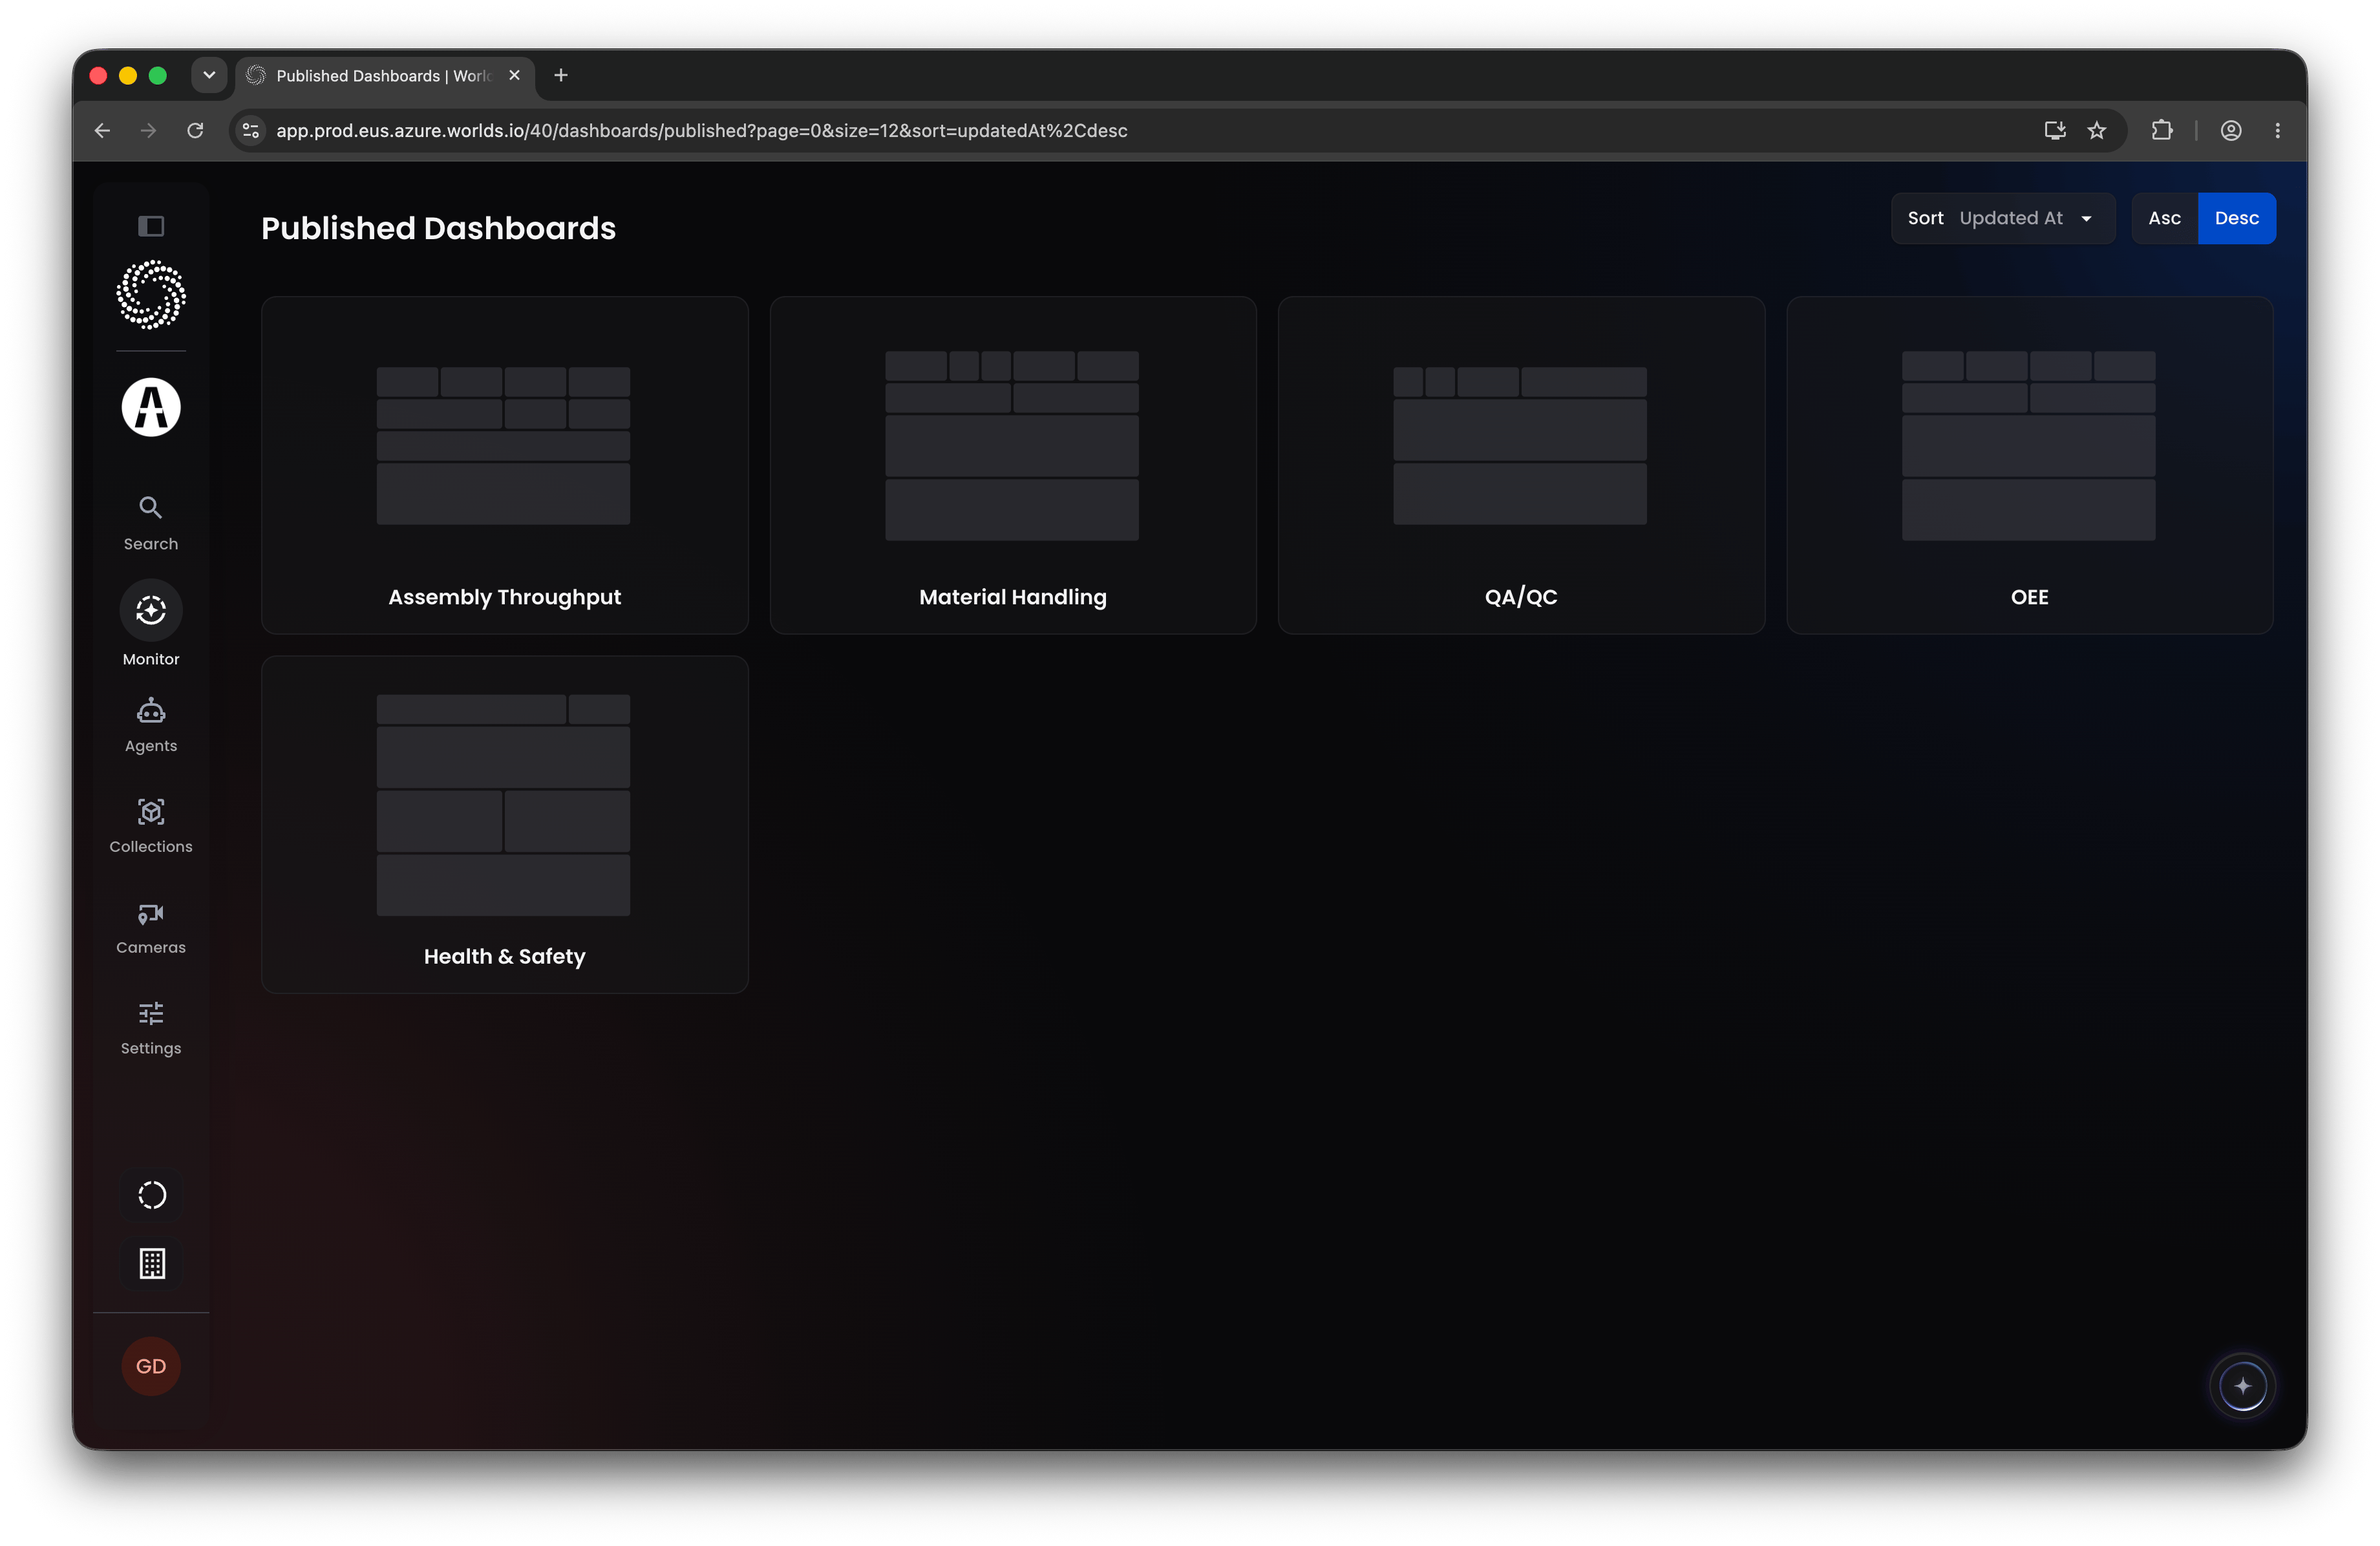Bookmark this page with the star
The image size is (2380, 1546).
[x=2097, y=131]
